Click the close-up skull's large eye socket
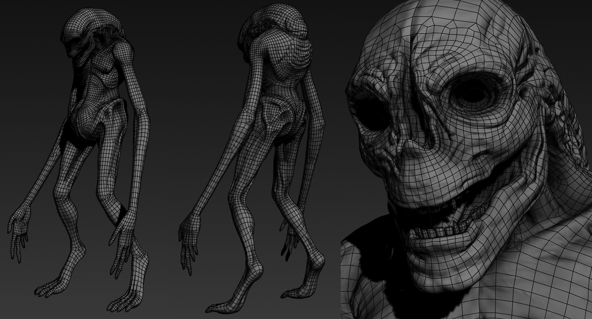Viewport: 592px width, 319px height. click(x=473, y=94)
